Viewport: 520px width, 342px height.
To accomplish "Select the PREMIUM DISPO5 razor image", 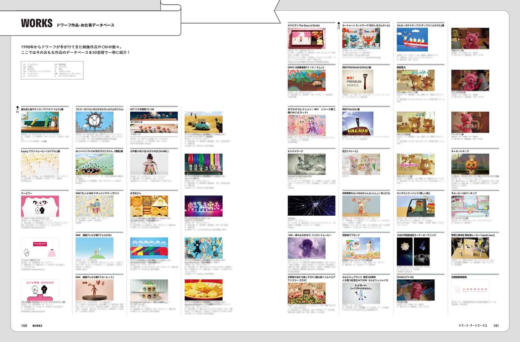I will click(x=358, y=81).
